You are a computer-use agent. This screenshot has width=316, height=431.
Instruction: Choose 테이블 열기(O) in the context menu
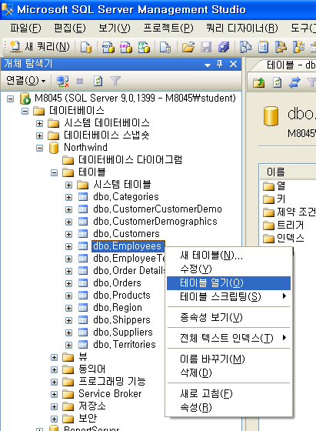[x=228, y=283]
